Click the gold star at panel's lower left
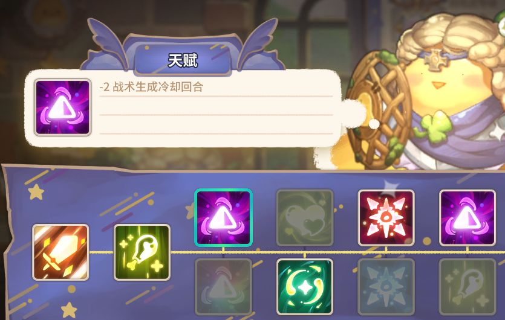505x320 pixels. tap(69, 310)
